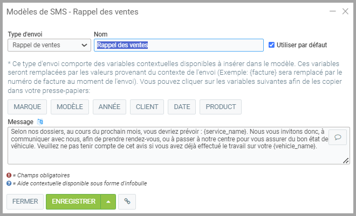Copy the DATE variable
Image resolution: width=356 pixels, height=216 pixels.
coord(182,107)
